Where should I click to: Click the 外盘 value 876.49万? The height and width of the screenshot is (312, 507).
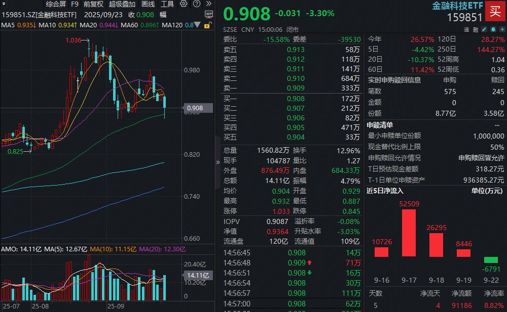(275, 171)
